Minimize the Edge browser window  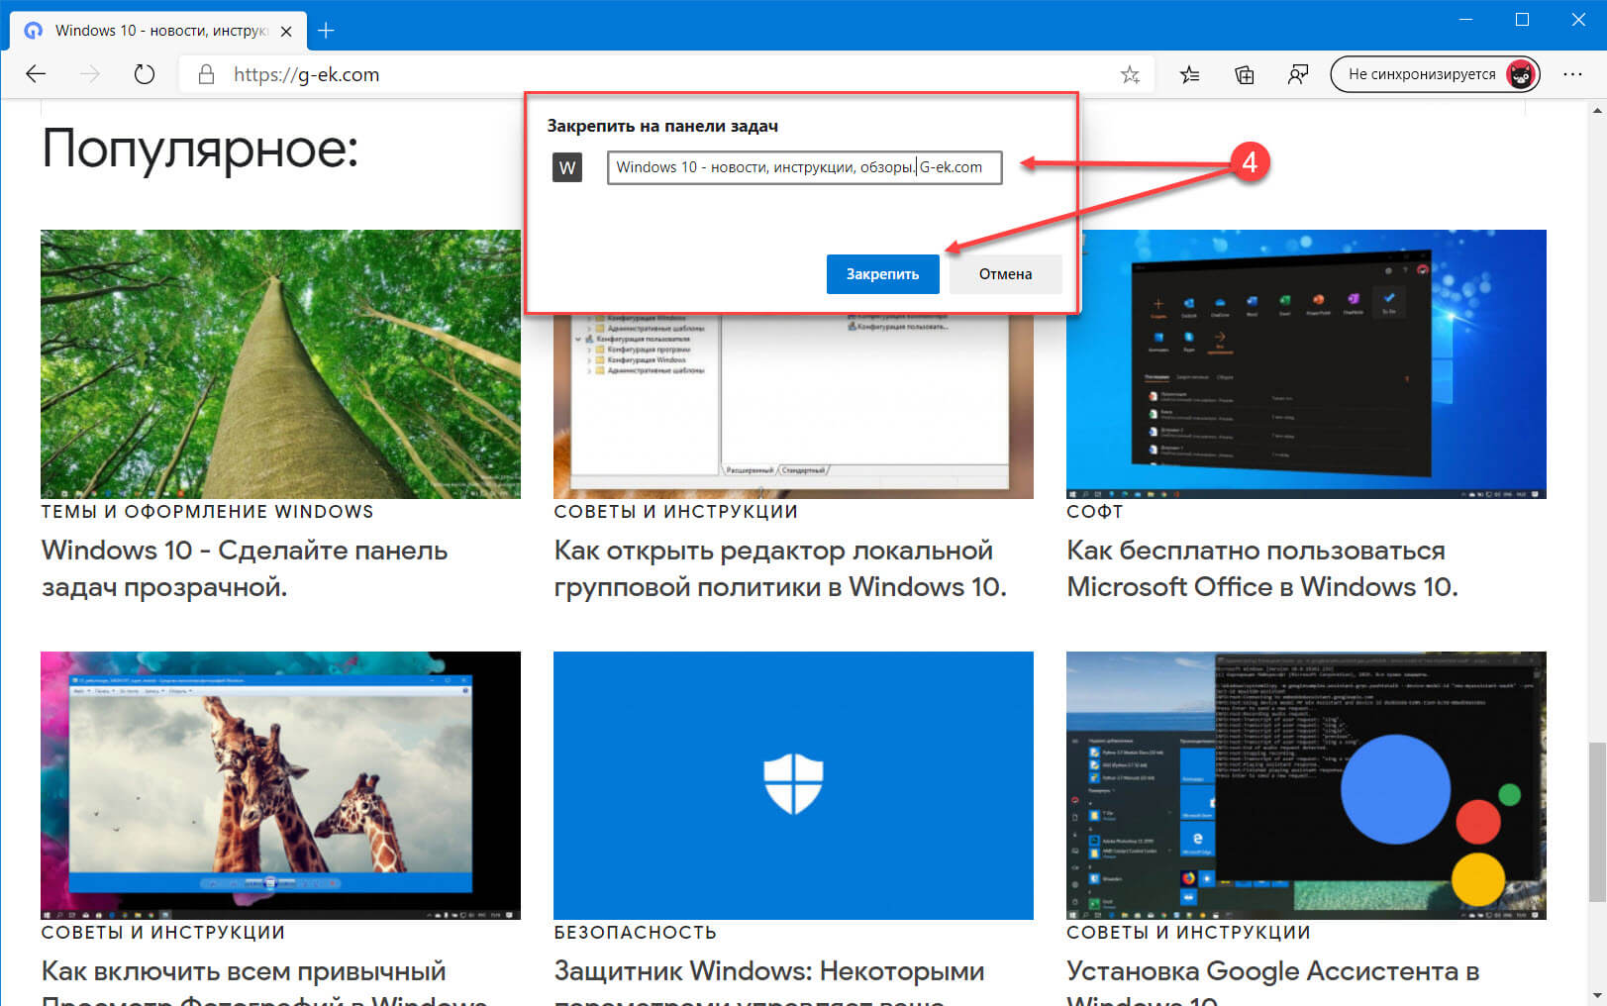pyautogui.click(x=1466, y=20)
